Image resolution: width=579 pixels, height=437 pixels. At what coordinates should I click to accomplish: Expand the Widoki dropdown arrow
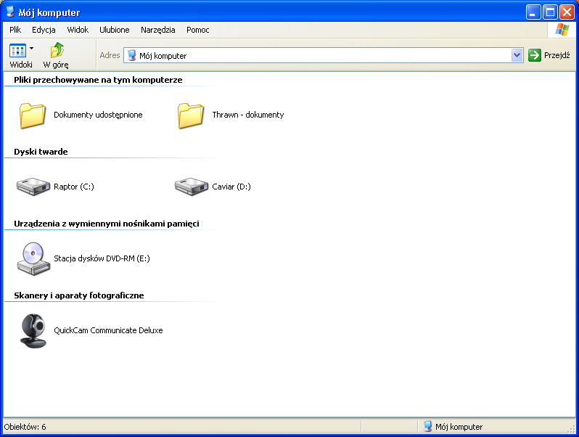coord(32,49)
